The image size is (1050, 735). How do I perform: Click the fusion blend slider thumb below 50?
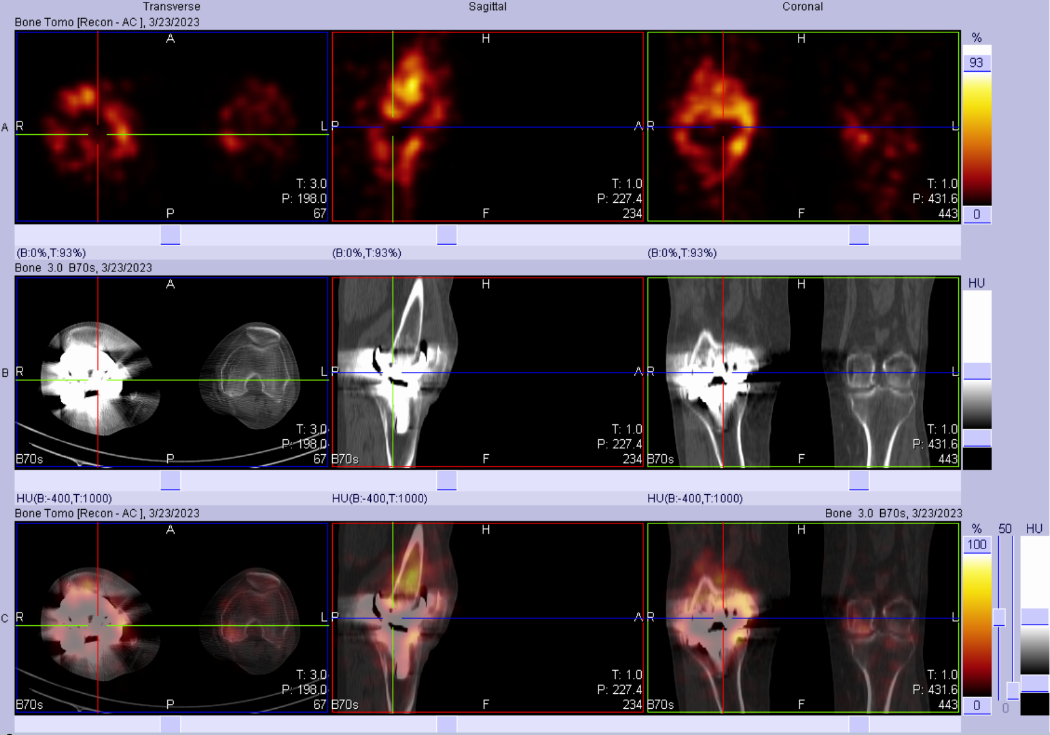click(x=999, y=617)
